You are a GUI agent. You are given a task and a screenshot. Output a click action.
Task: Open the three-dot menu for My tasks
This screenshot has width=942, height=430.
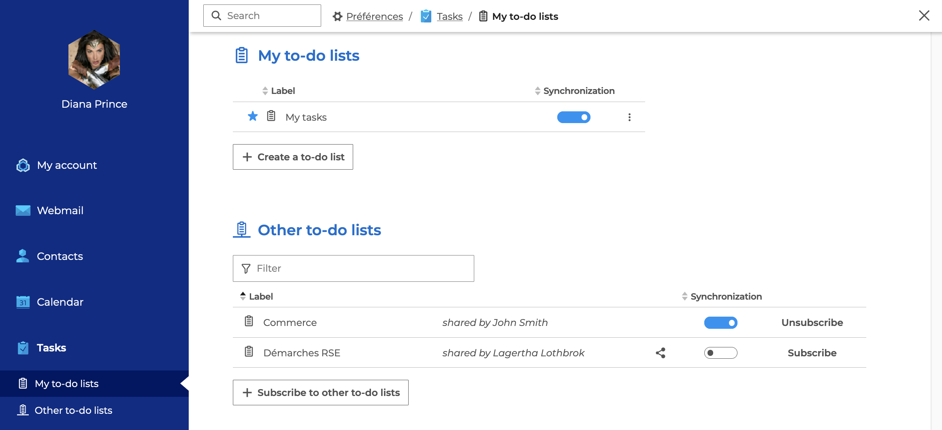pyautogui.click(x=629, y=117)
